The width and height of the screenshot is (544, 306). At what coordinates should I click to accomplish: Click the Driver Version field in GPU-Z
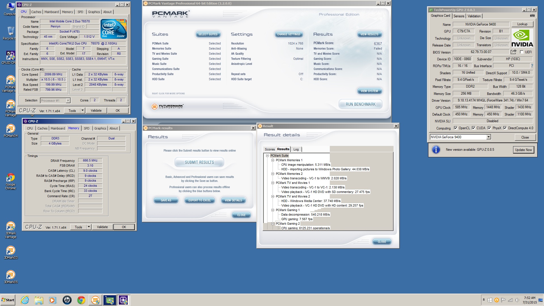point(493,100)
